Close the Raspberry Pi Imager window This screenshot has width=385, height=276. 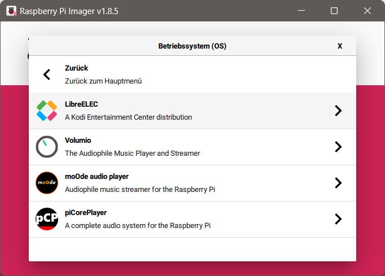(368, 11)
